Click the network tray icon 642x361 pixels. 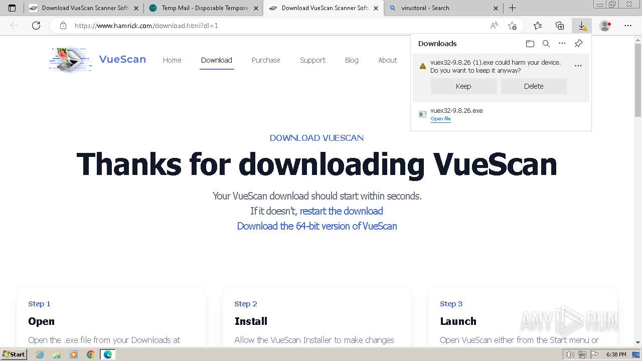tap(582, 354)
